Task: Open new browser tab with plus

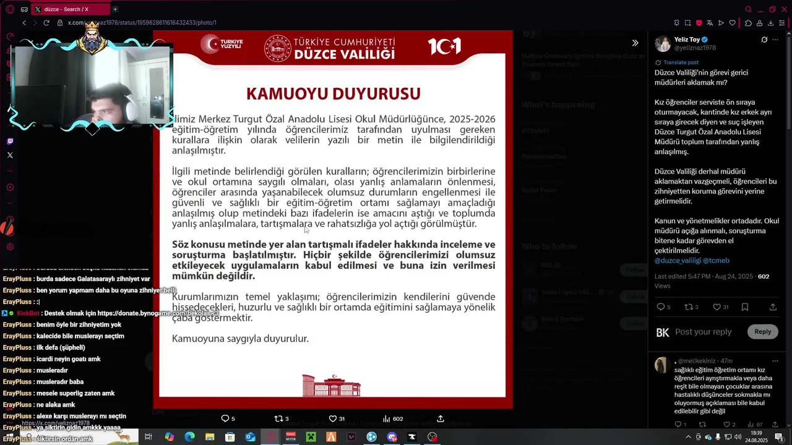Action: pyautogui.click(x=115, y=9)
